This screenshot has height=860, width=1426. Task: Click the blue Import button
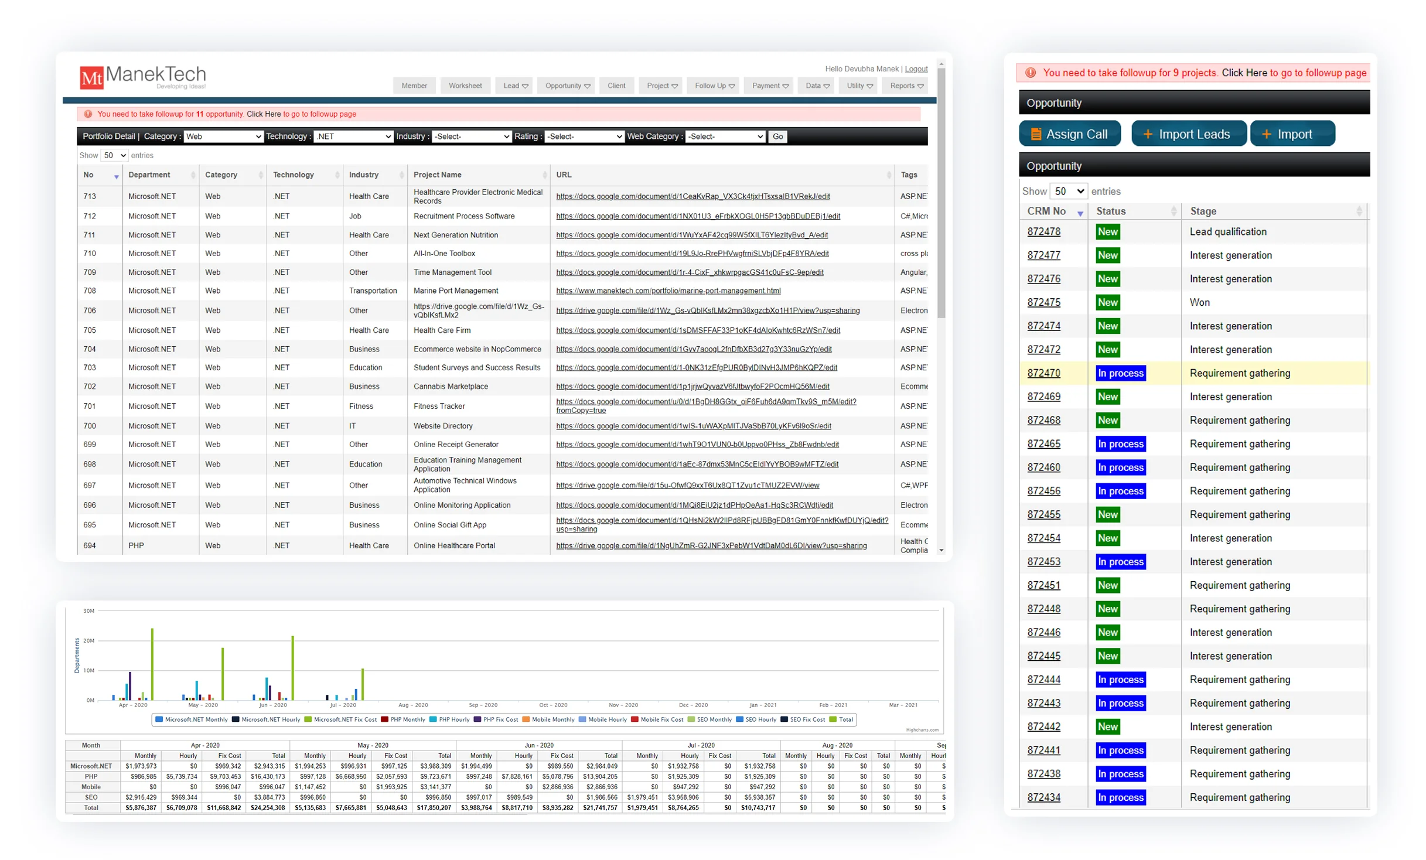[1293, 135]
